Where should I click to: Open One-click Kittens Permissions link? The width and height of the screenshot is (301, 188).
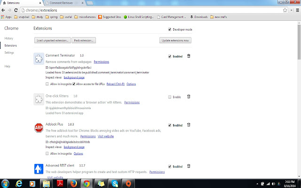132,102
